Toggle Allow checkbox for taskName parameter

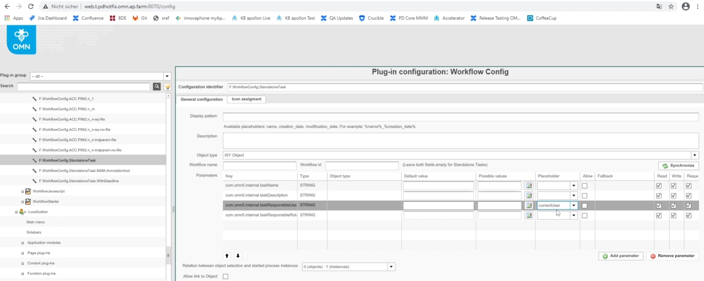584,186
